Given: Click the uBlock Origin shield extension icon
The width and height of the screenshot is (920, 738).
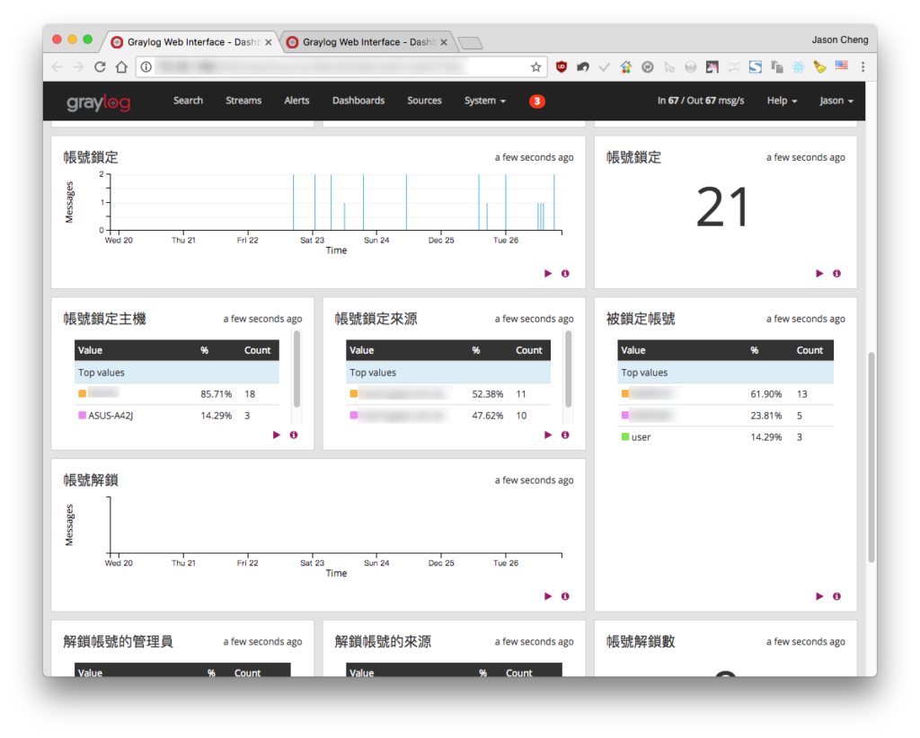Looking at the screenshot, I should (x=562, y=67).
